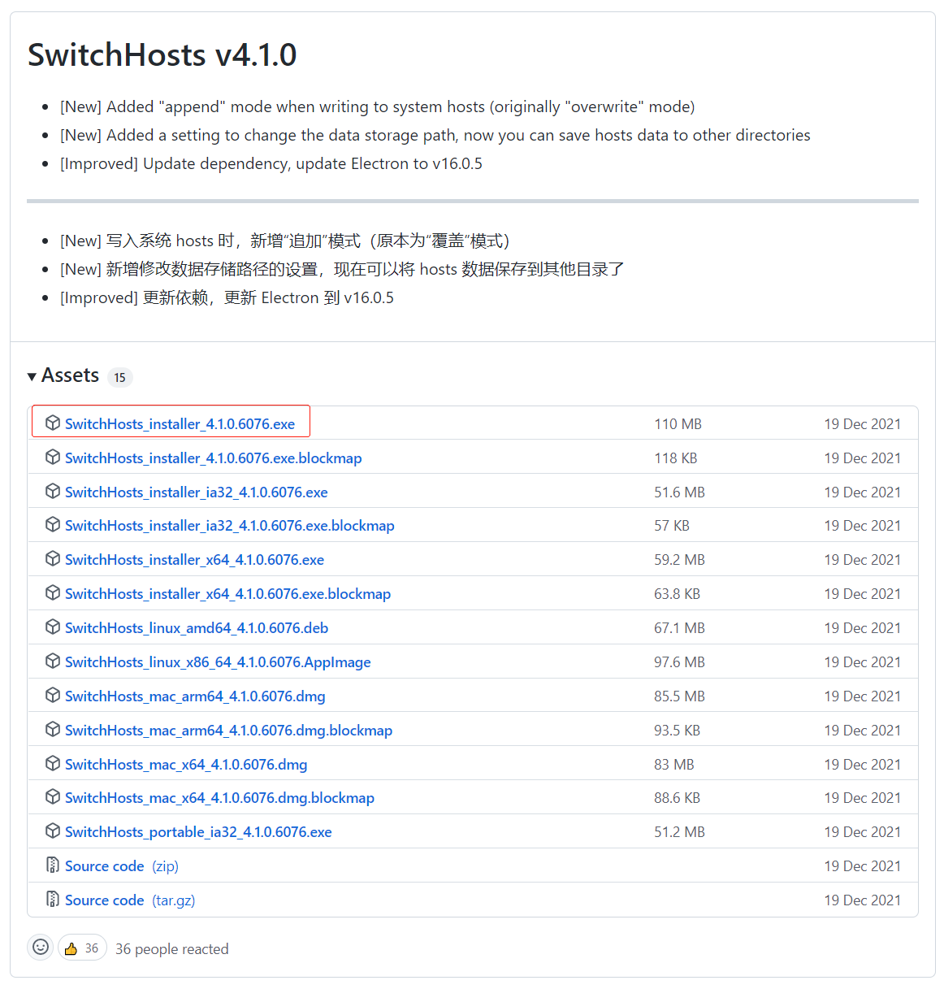Open the smiley emoji reaction picker
The image size is (944, 989).
(40, 947)
